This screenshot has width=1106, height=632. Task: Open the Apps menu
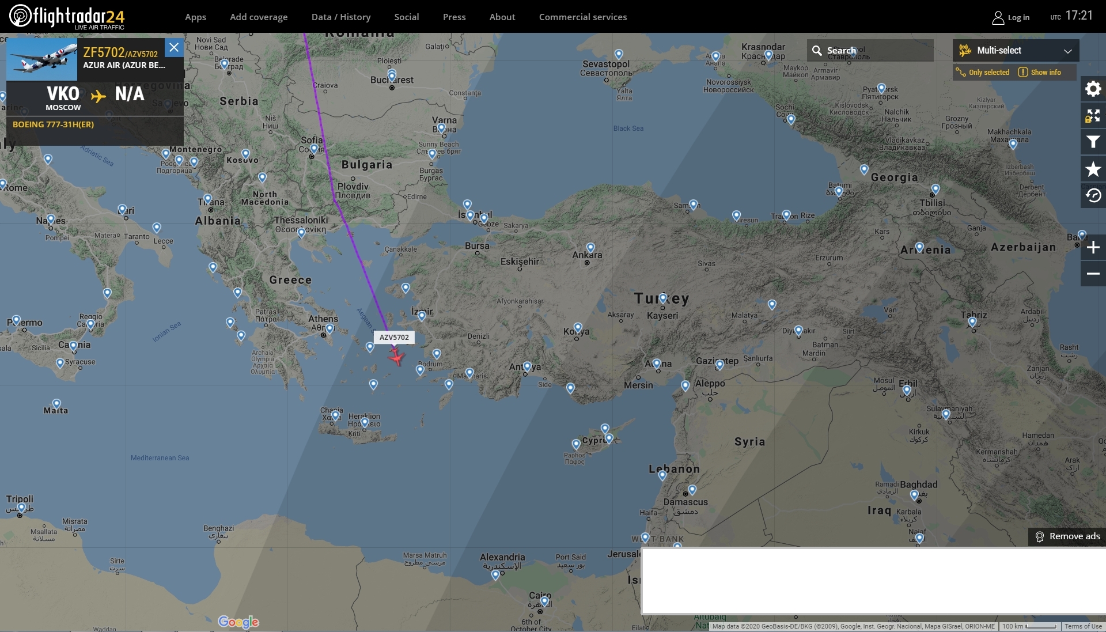[195, 17]
